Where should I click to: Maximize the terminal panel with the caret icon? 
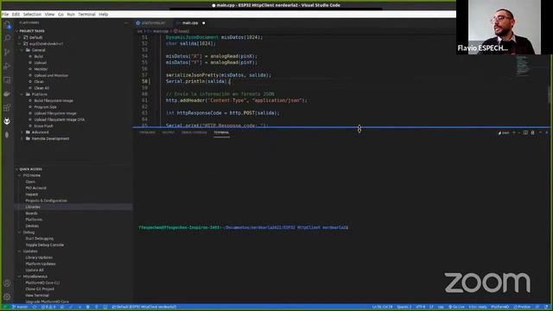point(540,132)
